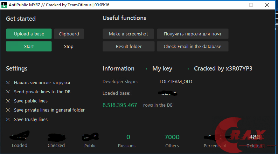The image size is (278, 154).
Task: Enable 'Send private lines to the DB'
Action: tap(8, 92)
